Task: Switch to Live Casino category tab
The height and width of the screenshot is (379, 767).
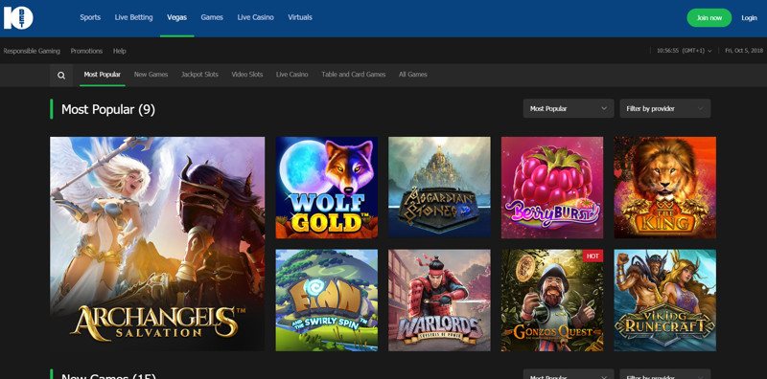Action: coord(292,75)
